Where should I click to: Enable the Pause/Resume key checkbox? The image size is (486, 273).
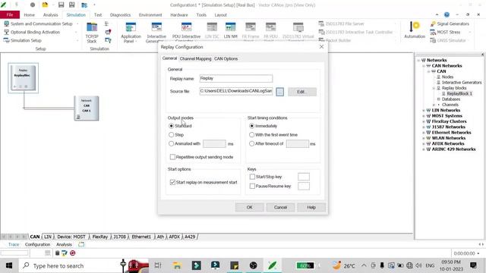tap(252, 186)
